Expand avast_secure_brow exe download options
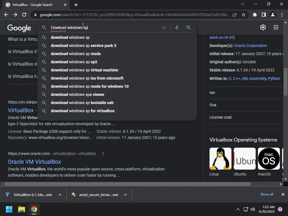 [x=125, y=195]
